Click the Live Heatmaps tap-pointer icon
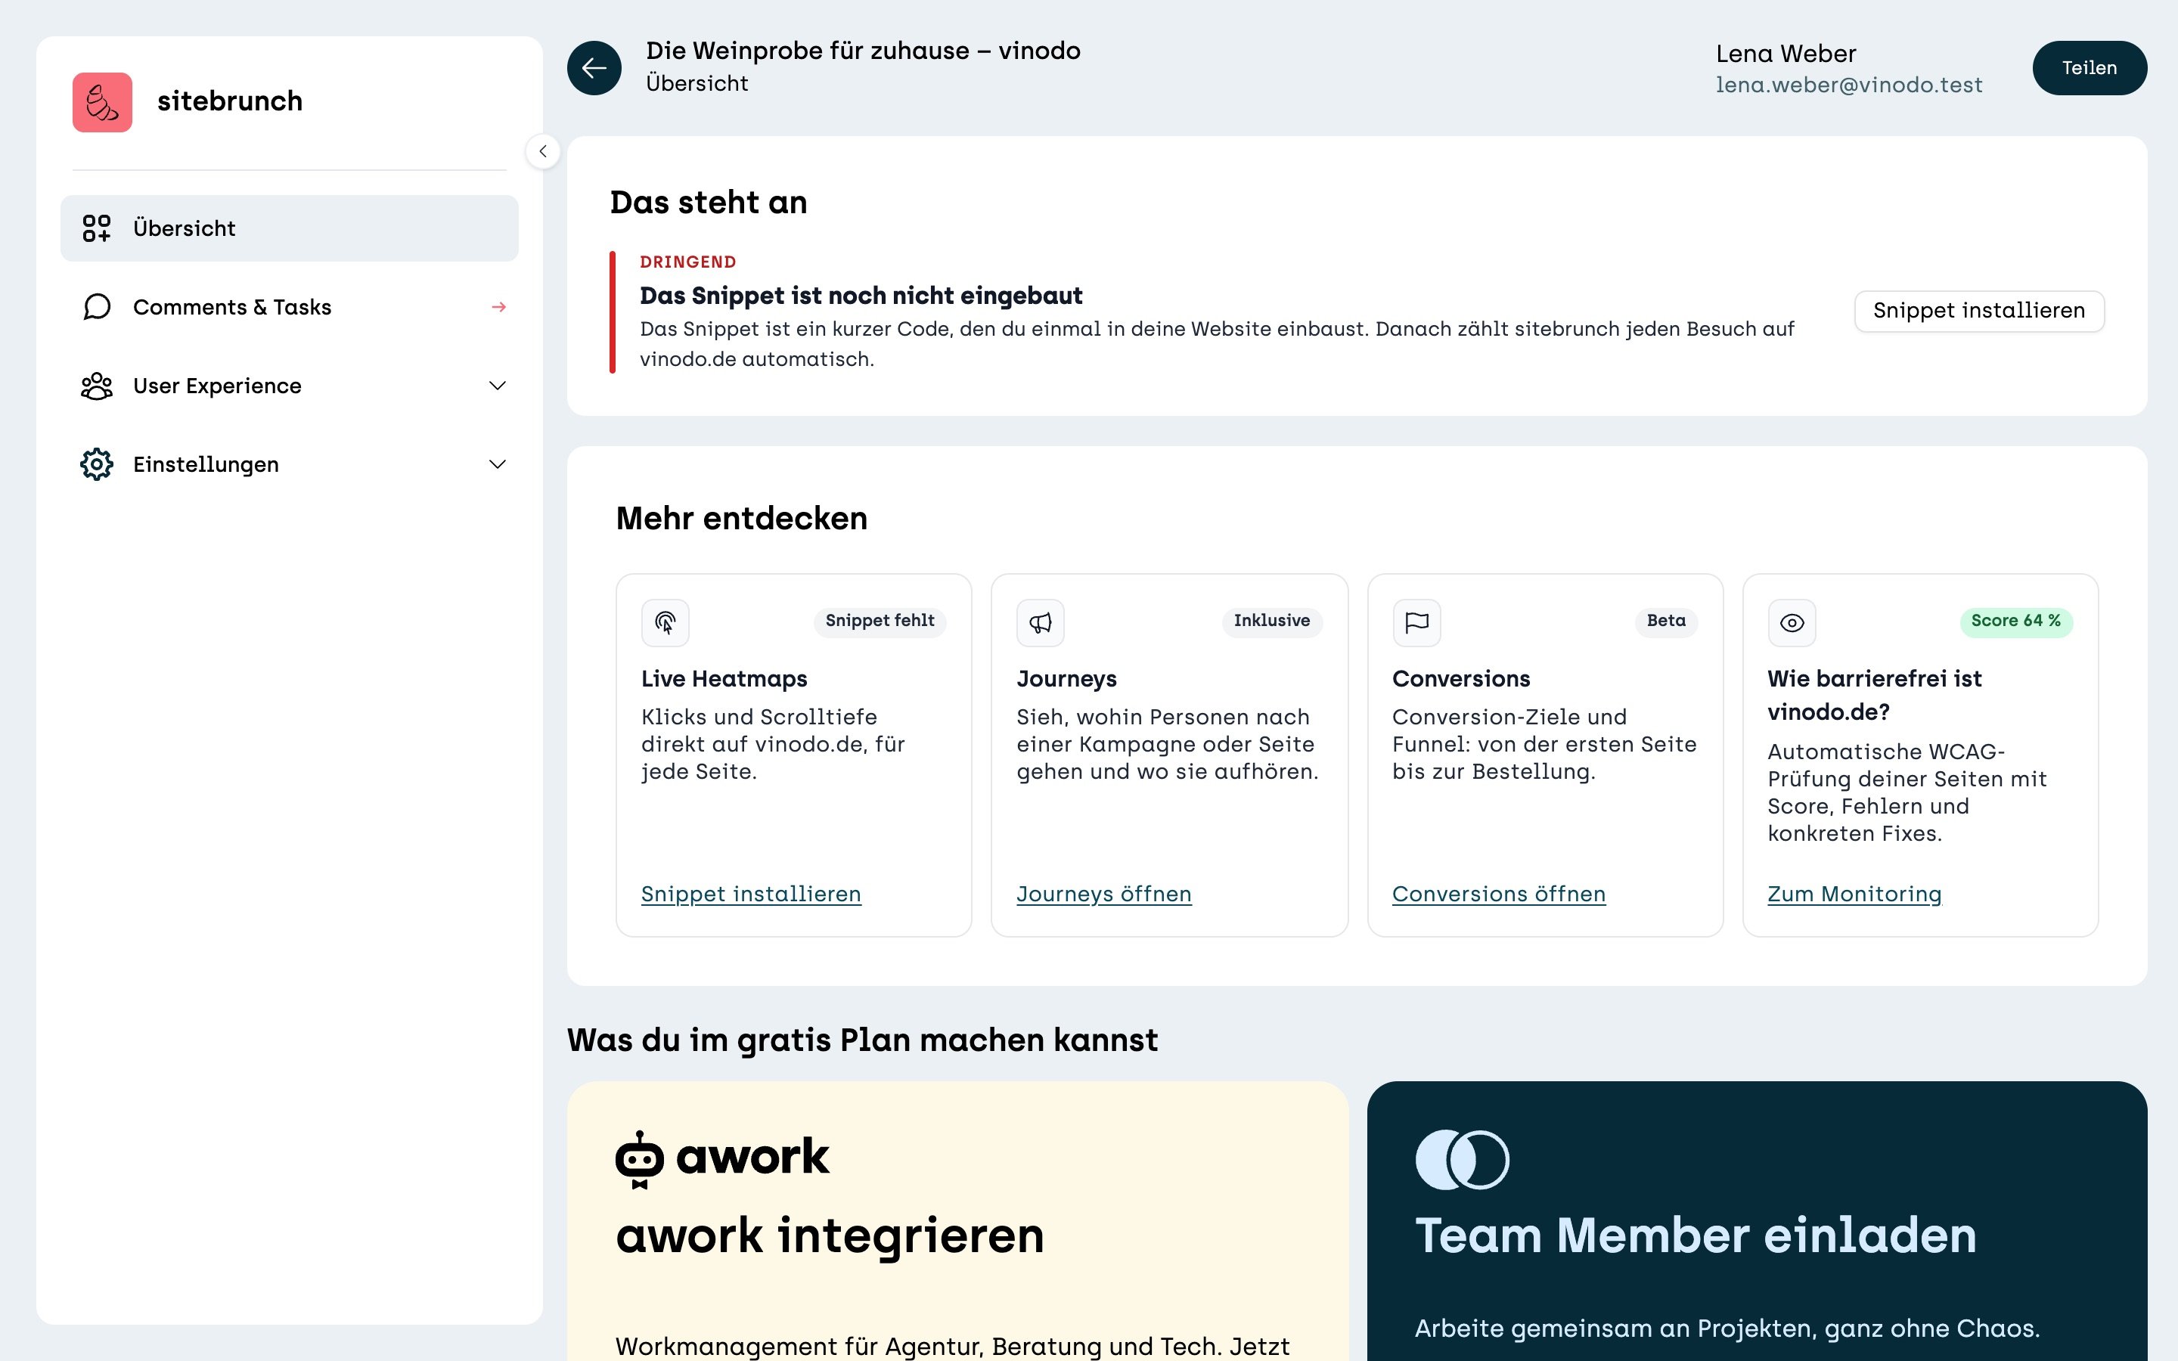 coord(665,622)
